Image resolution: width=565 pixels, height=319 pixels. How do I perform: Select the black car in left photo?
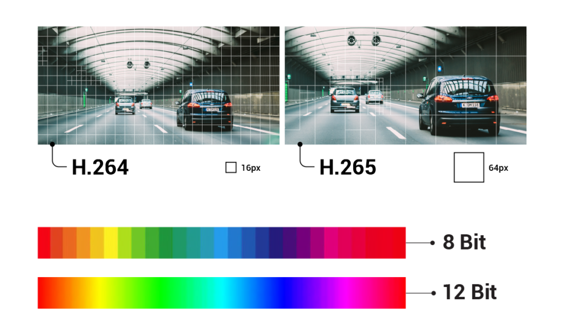click(x=205, y=109)
